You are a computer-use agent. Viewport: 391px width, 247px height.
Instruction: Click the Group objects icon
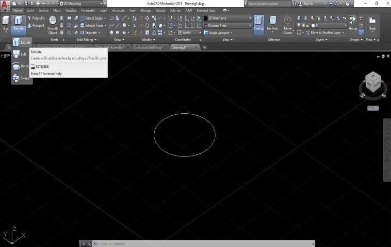pos(353,23)
